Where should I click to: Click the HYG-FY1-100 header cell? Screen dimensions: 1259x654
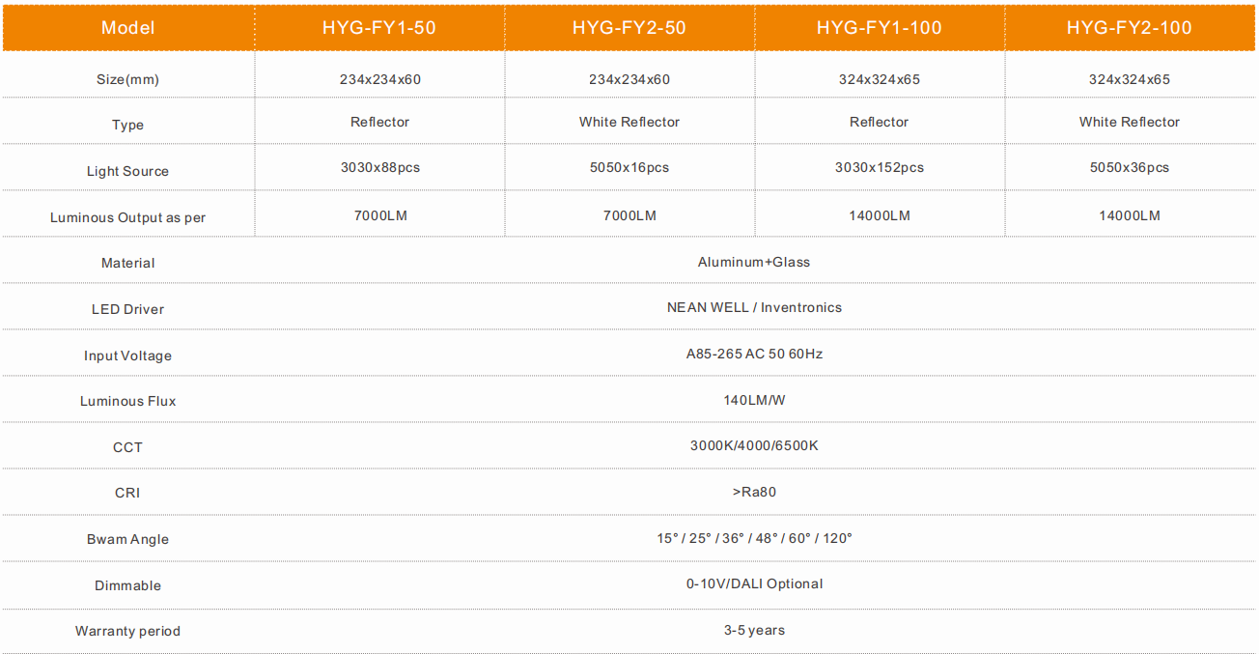click(879, 27)
